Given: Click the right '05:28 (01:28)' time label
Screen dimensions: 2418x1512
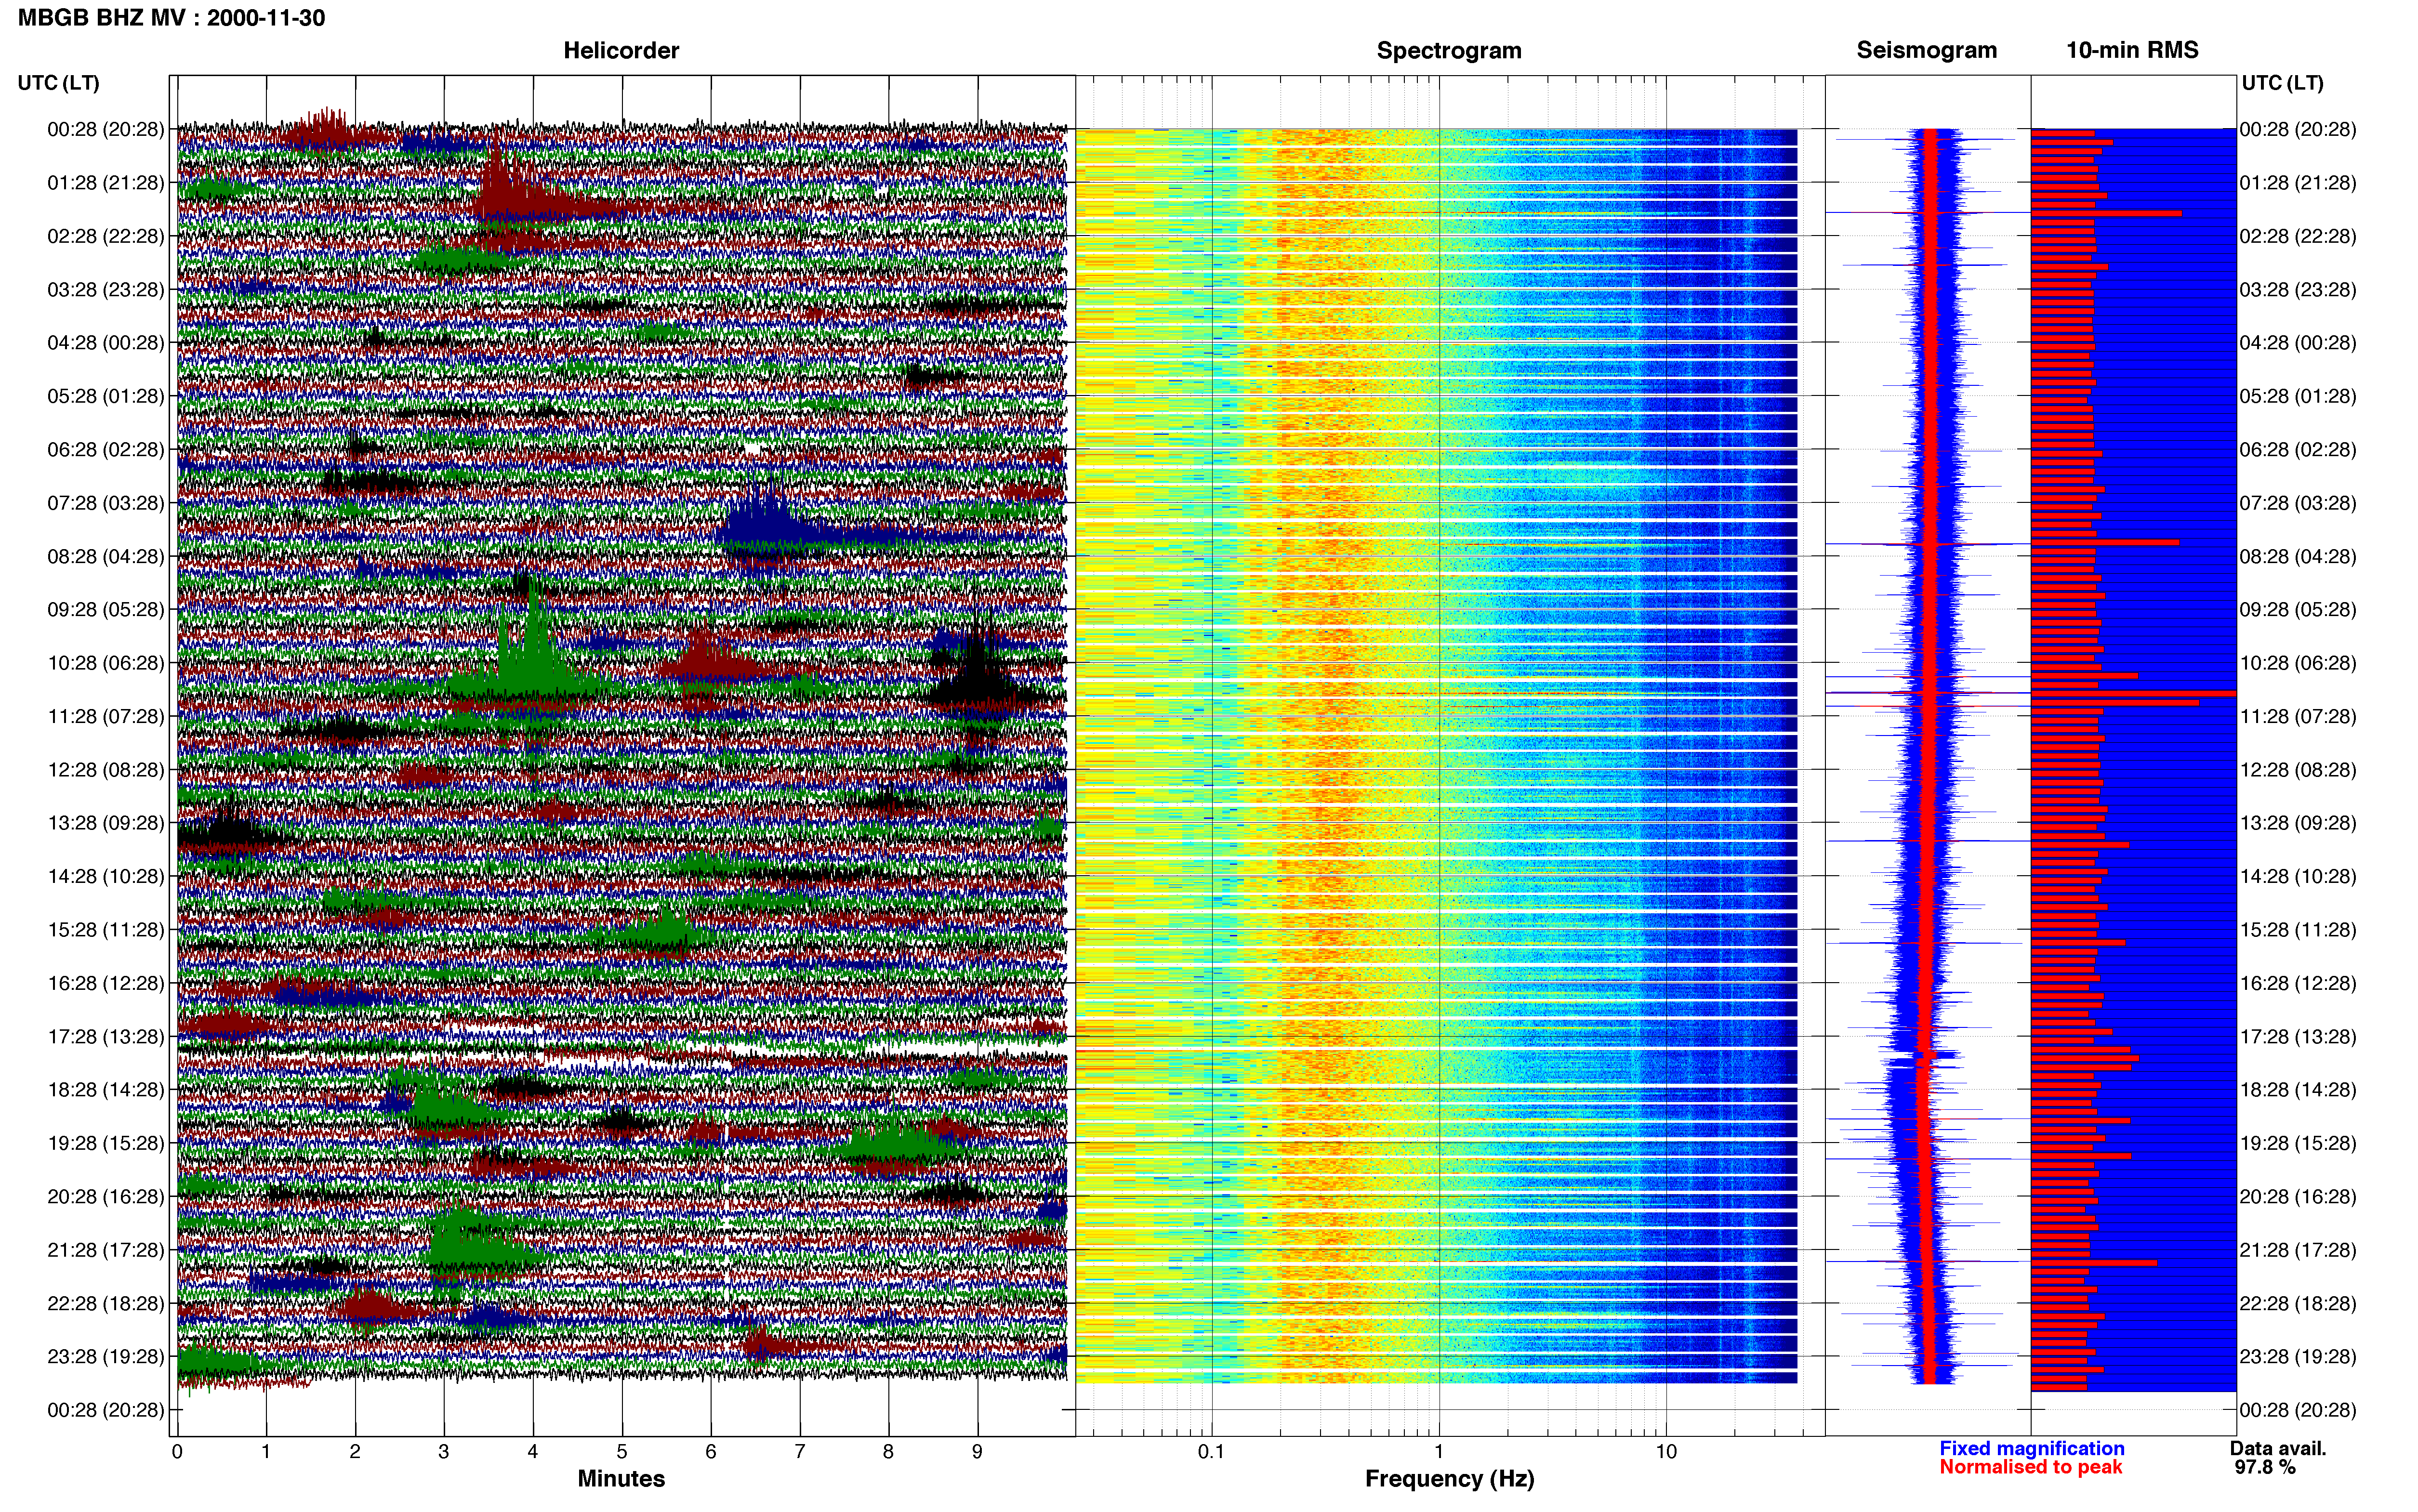Looking at the screenshot, I should 2298,396.
